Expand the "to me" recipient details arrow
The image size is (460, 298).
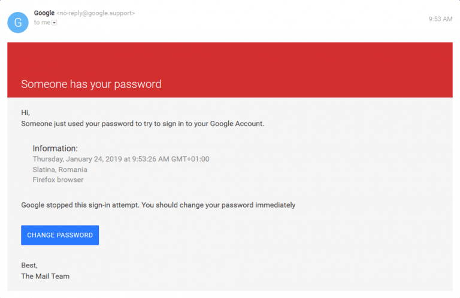[55, 23]
